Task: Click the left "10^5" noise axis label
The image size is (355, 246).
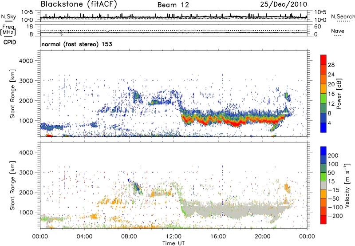Action: 28,12
